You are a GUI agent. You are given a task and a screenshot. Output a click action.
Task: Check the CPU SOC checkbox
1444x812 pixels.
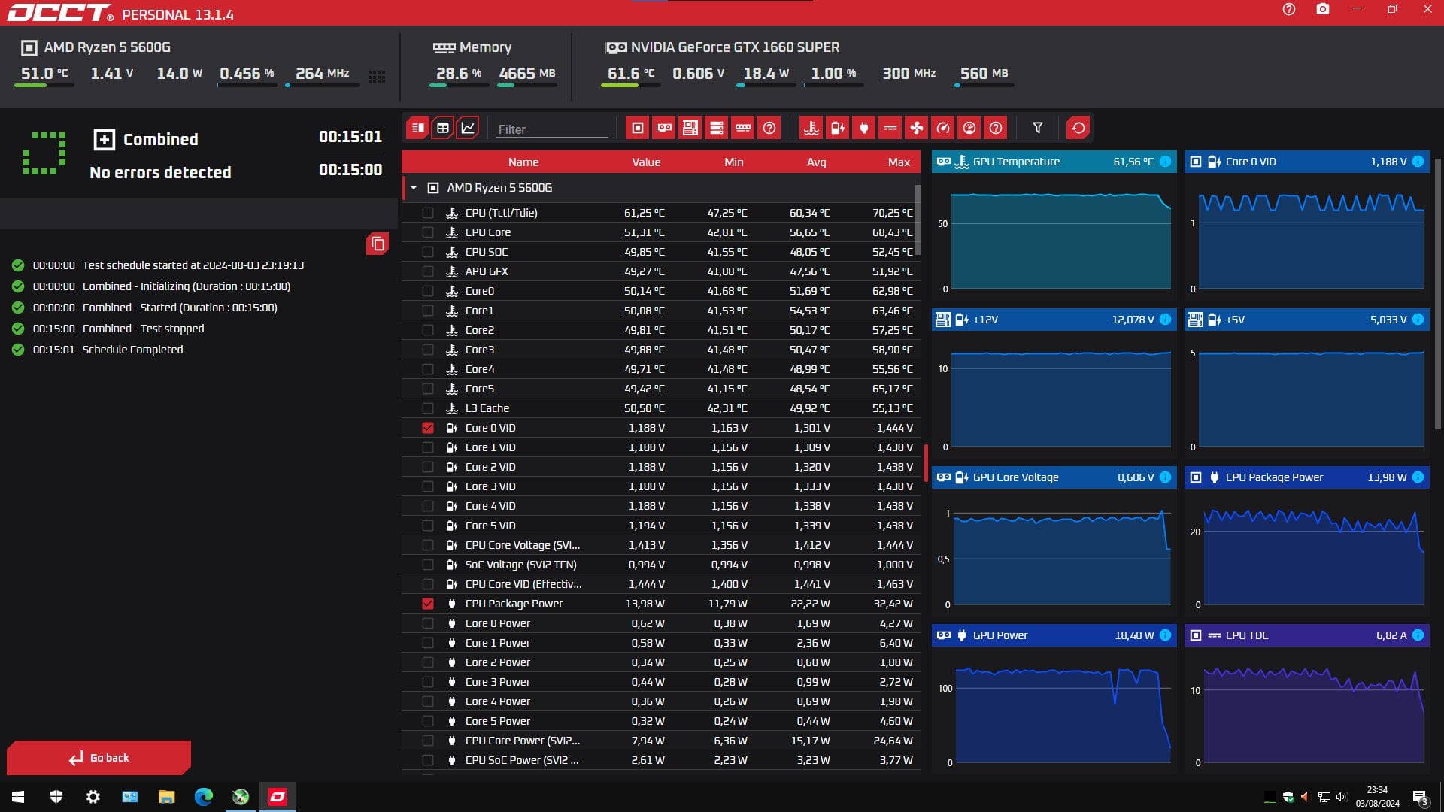click(x=428, y=252)
